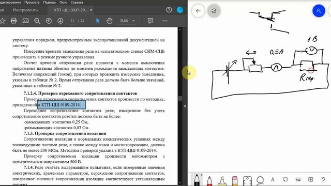The image size is (331, 186).
Task: Switch to the Инструменты tab
Action: click(x=25, y=10)
